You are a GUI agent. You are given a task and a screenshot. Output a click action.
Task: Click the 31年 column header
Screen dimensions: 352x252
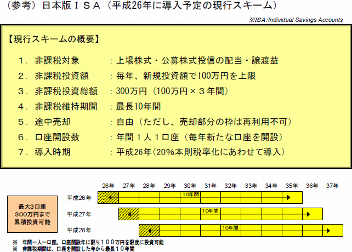click(x=211, y=186)
